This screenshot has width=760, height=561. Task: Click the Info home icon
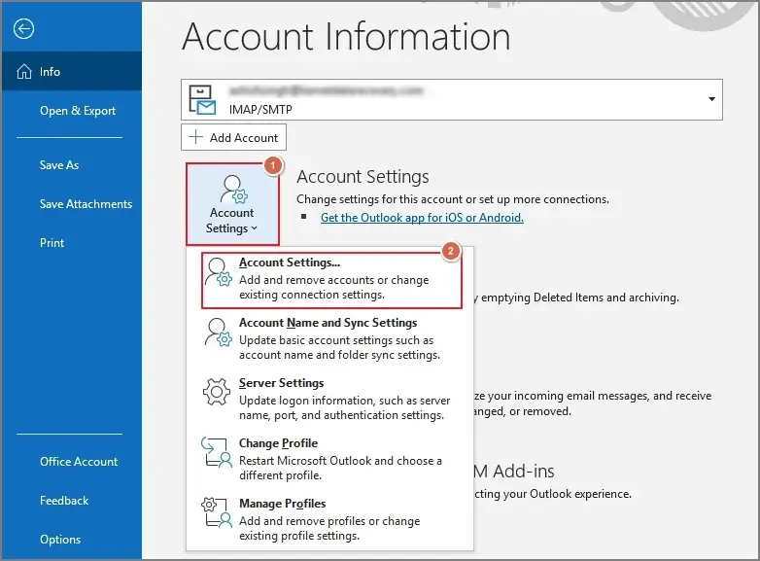click(23, 72)
